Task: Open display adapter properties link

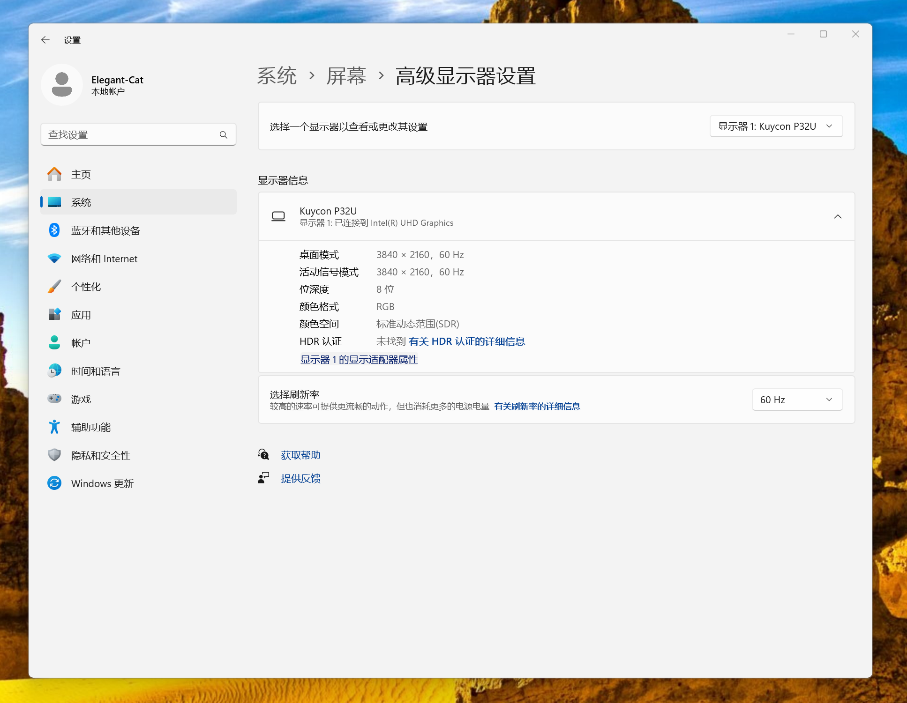Action: [359, 360]
